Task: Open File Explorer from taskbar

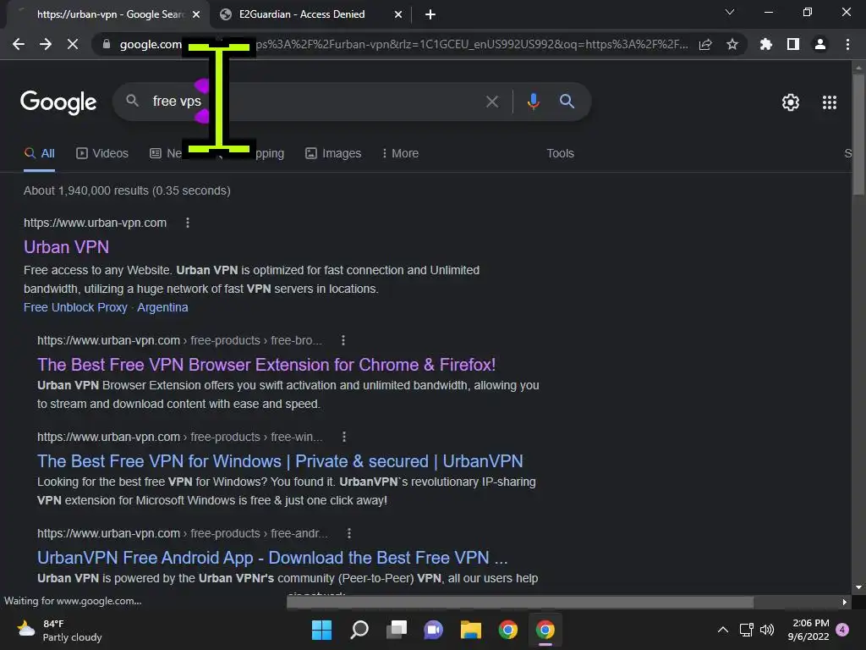Action: point(471,630)
